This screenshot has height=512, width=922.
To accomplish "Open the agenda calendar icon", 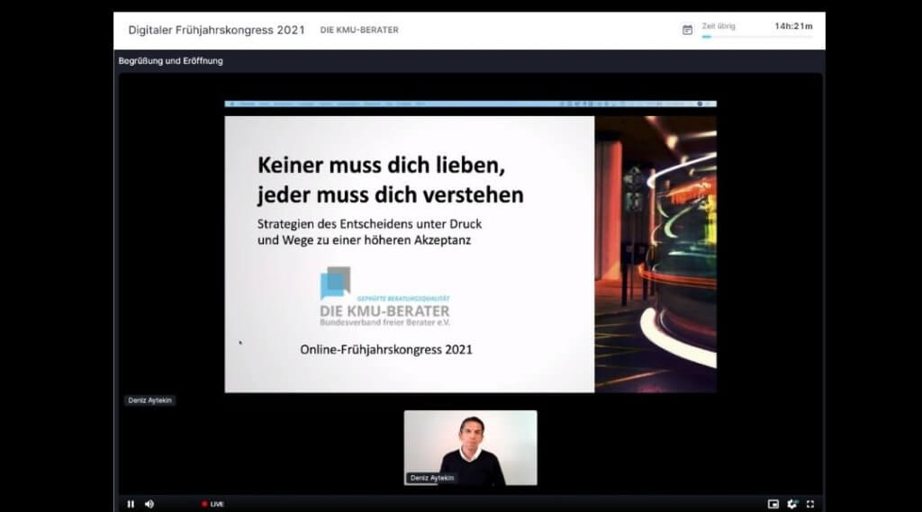I will click(688, 30).
